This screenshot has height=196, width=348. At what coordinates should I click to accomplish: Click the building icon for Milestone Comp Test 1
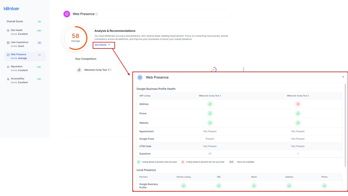click(x=79, y=70)
